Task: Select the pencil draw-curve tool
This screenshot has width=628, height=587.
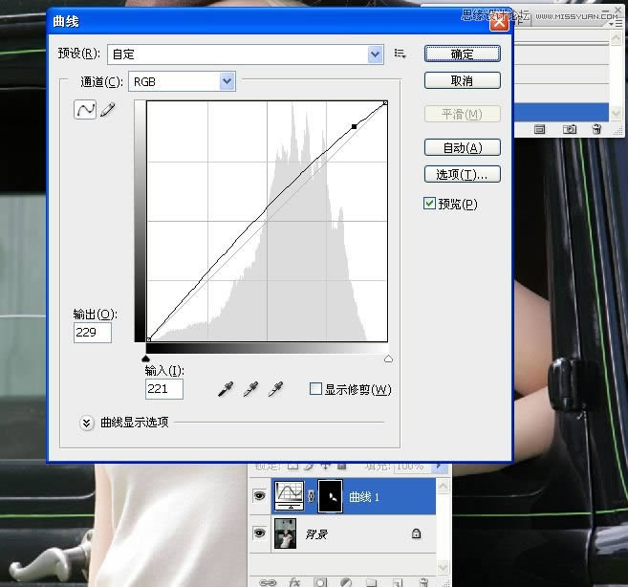Action: (x=107, y=111)
